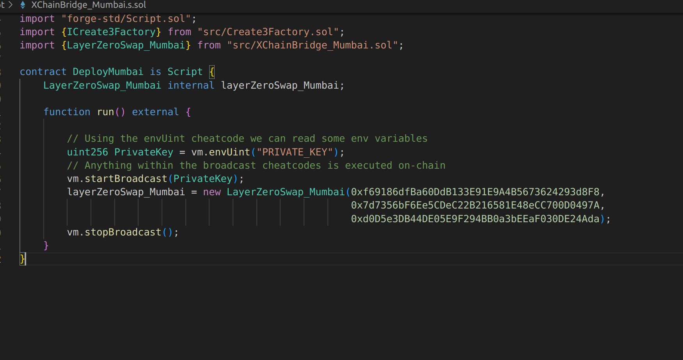Click the address starting with 0xf69186
Viewport: 683px width, 360px height.
click(475, 192)
